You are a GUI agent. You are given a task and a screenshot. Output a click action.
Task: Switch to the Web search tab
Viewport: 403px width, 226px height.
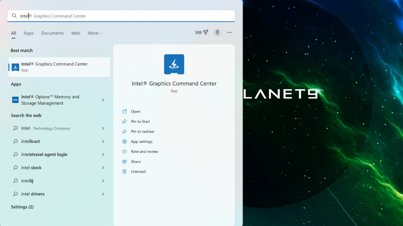pyautogui.click(x=76, y=33)
